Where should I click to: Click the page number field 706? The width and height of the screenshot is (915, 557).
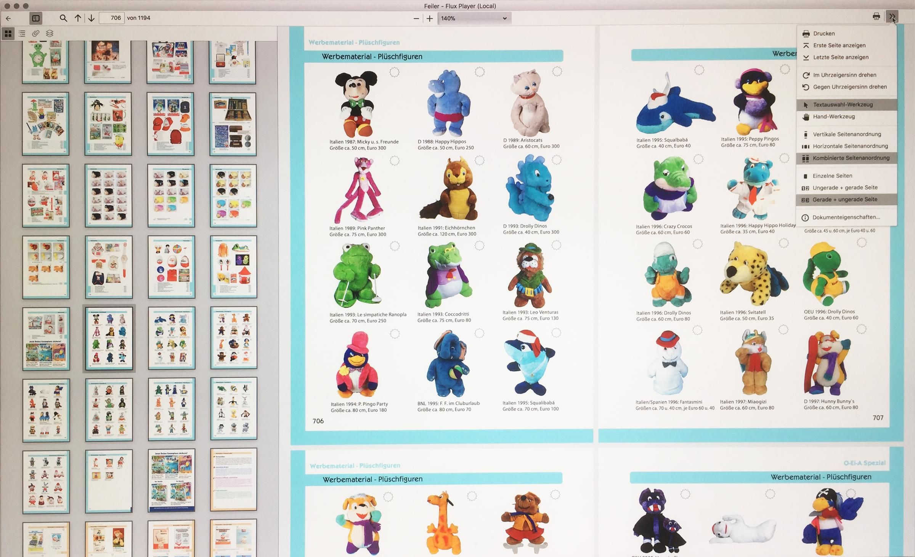tap(112, 18)
